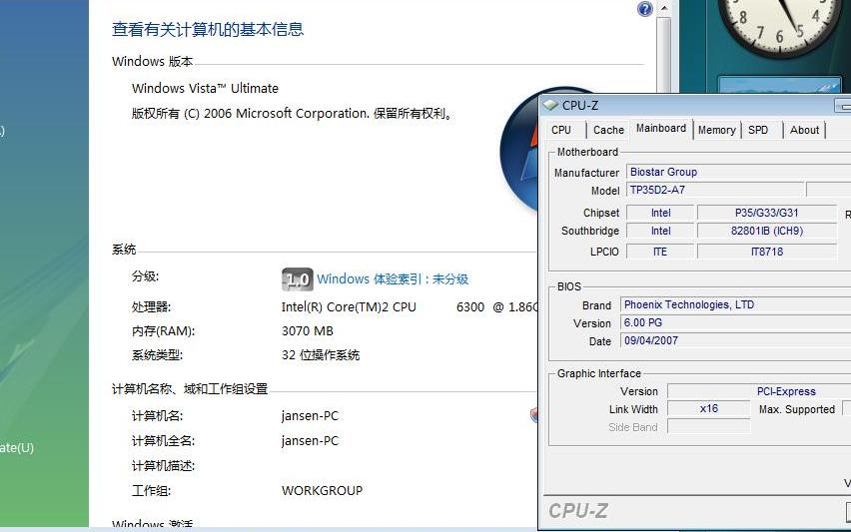Click the blue help question mark icon
Viewport: 851px width, 532px height.
645,9
